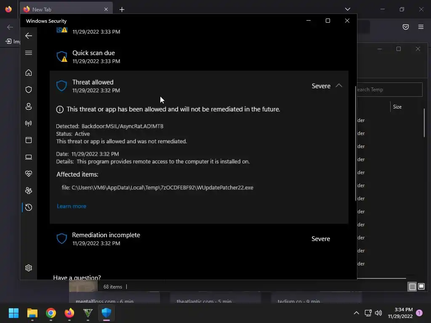The image size is (431, 323).
Task: Open Firefox application menu
Action: click(421, 27)
